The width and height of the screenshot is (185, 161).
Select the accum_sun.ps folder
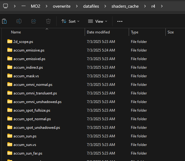point(25,136)
